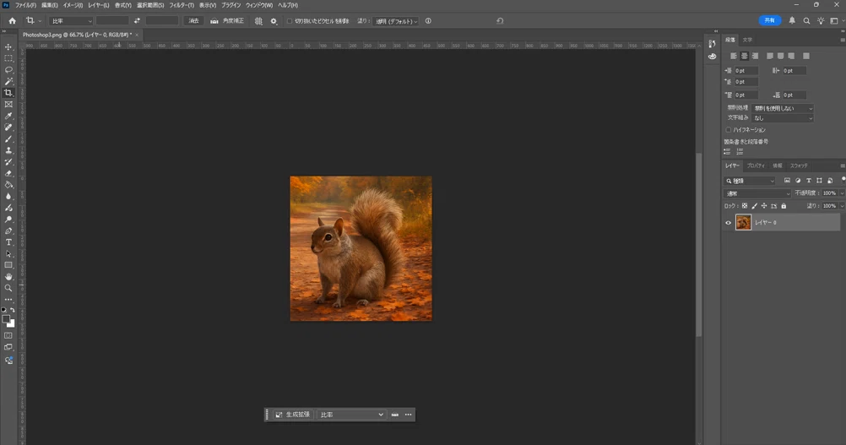Change the screen mode from the toolbox
846x445 pixels.
click(8, 347)
